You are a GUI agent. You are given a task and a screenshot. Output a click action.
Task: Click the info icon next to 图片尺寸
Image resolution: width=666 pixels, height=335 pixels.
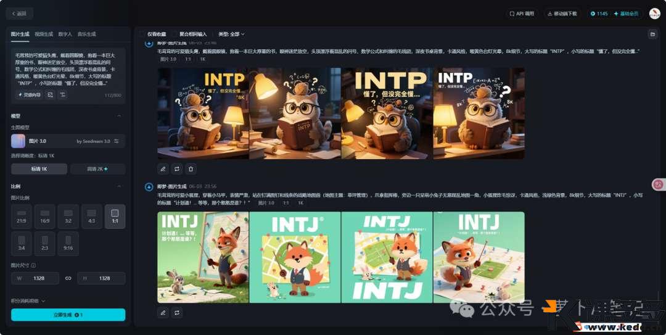pyautogui.click(x=33, y=266)
